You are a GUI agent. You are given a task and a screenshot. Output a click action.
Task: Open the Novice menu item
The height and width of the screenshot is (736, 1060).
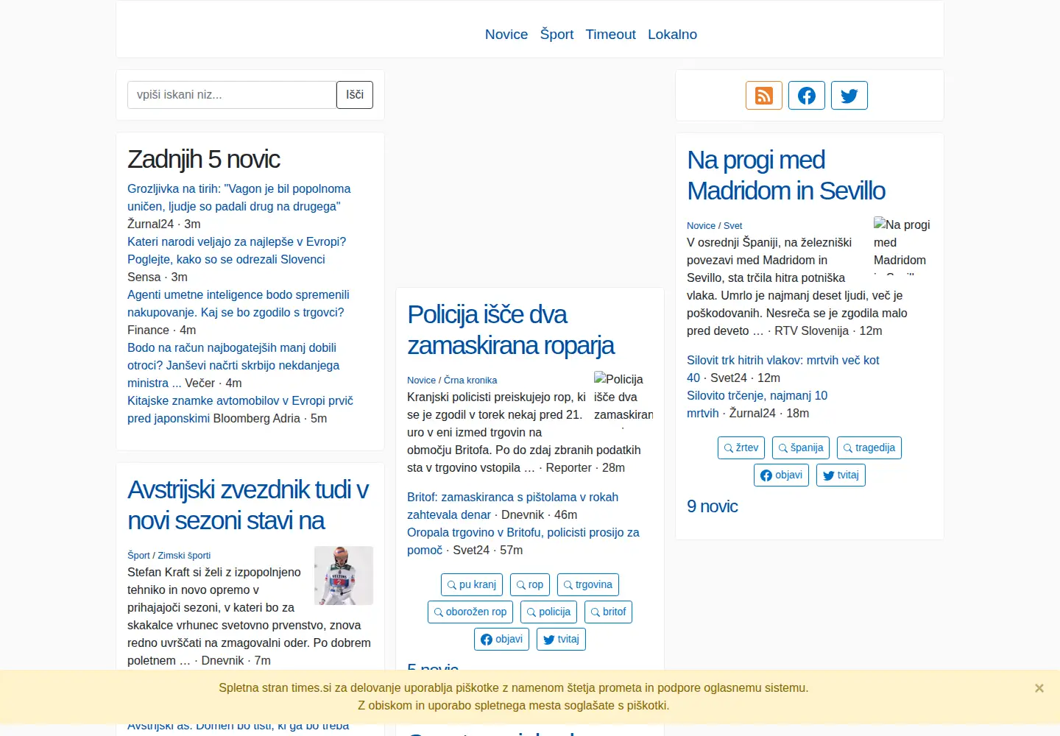(x=506, y=35)
